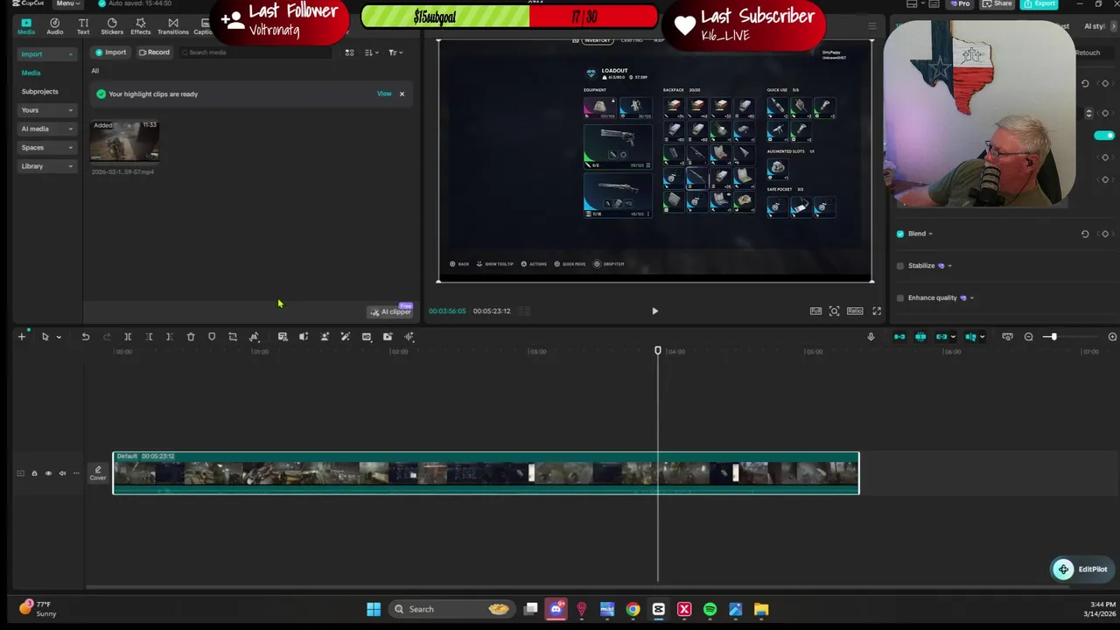
Task: Switch to the Transitions tab
Action: point(173,26)
